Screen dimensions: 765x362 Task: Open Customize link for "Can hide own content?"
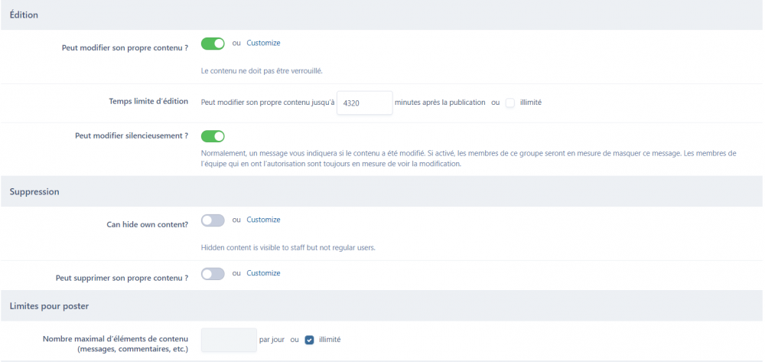pos(263,220)
